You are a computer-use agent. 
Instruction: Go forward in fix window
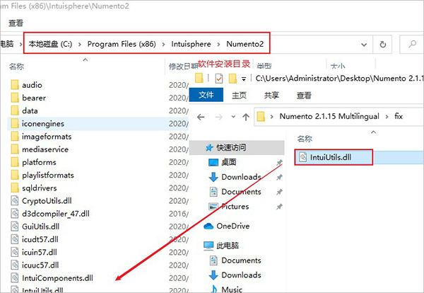[x=219, y=117]
